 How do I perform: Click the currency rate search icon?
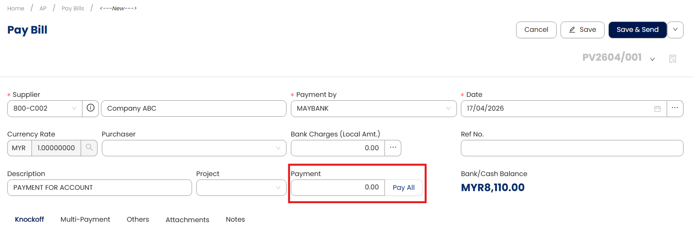click(89, 148)
